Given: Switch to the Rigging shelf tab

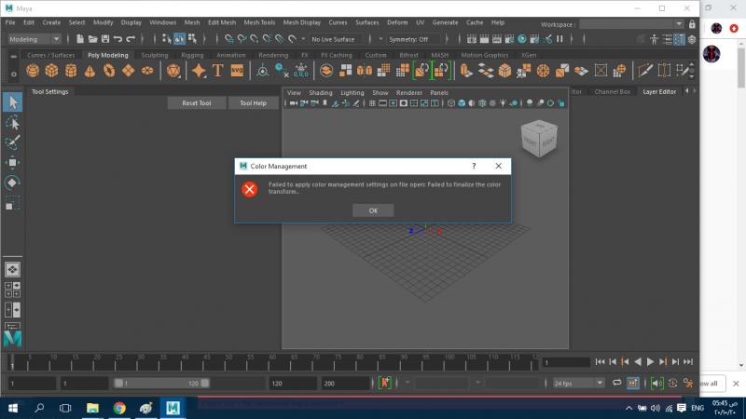Looking at the screenshot, I should click(192, 55).
